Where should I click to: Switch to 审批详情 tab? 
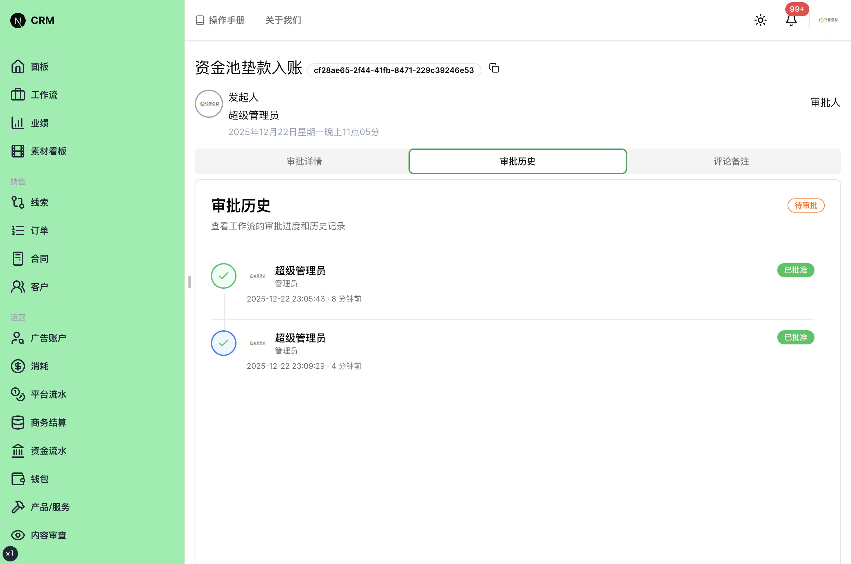(x=304, y=162)
